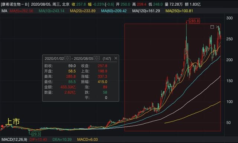Select 涨 days count 89

tap(105, 87)
